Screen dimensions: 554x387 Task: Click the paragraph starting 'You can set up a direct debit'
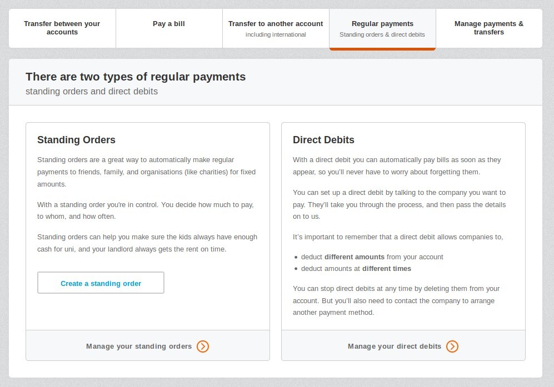coord(400,204)
